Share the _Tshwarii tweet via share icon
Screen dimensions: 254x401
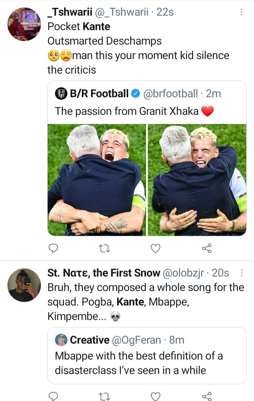pos(207,248)
